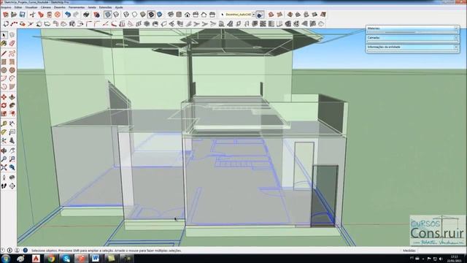Screen dimensions: 467x263
Task: Select the Zoom magnifier tool
Action: click(x=4, y=159)
